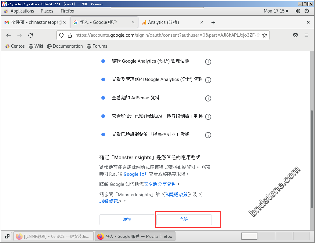Reload the current page
The height and width of the screenshot is (243, 315).
(x=31, y=35)
